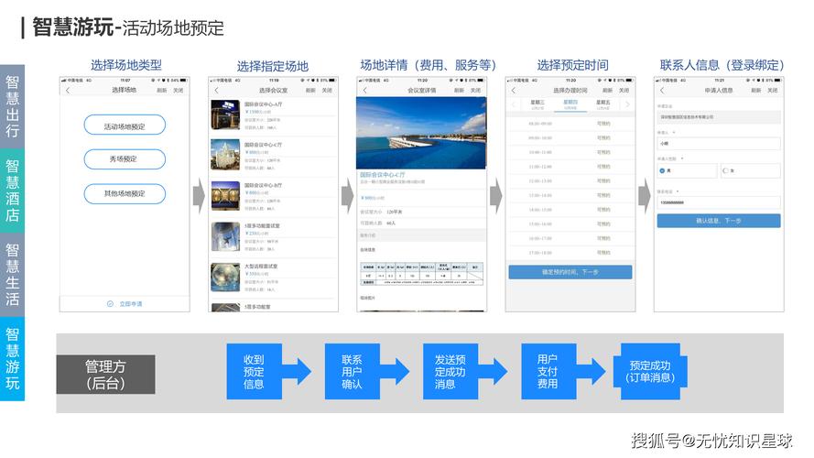The height and width of the screenshot is (458, 814).
Task: Select the 男 radio button
Action: click(663, 170)
